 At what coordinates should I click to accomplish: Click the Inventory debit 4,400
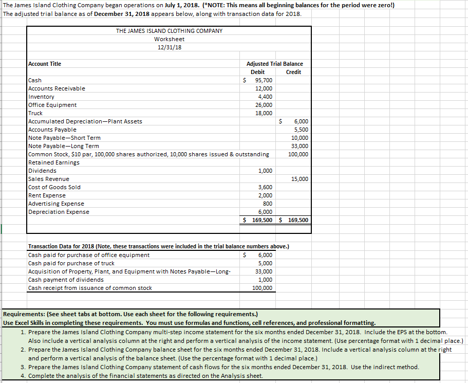265,97
